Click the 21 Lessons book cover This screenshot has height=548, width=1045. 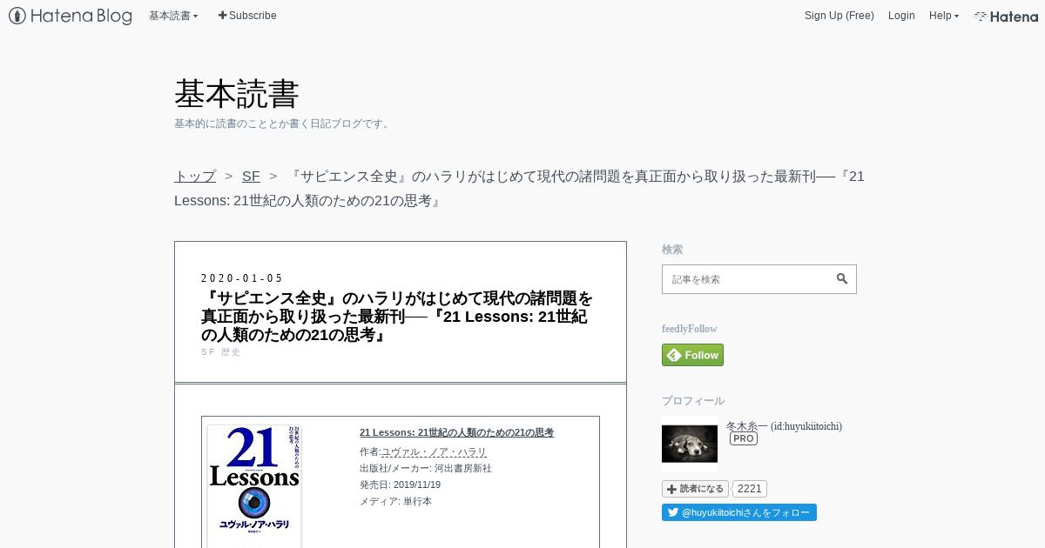click(x=254, y=485)
